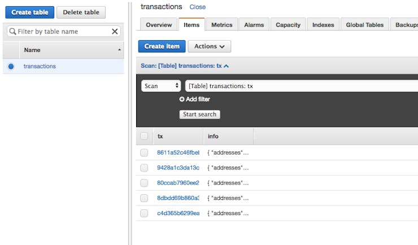The image size is (418, 245).
Task: Click the search magnifier icon in table filter
Action: pos(12,32)
